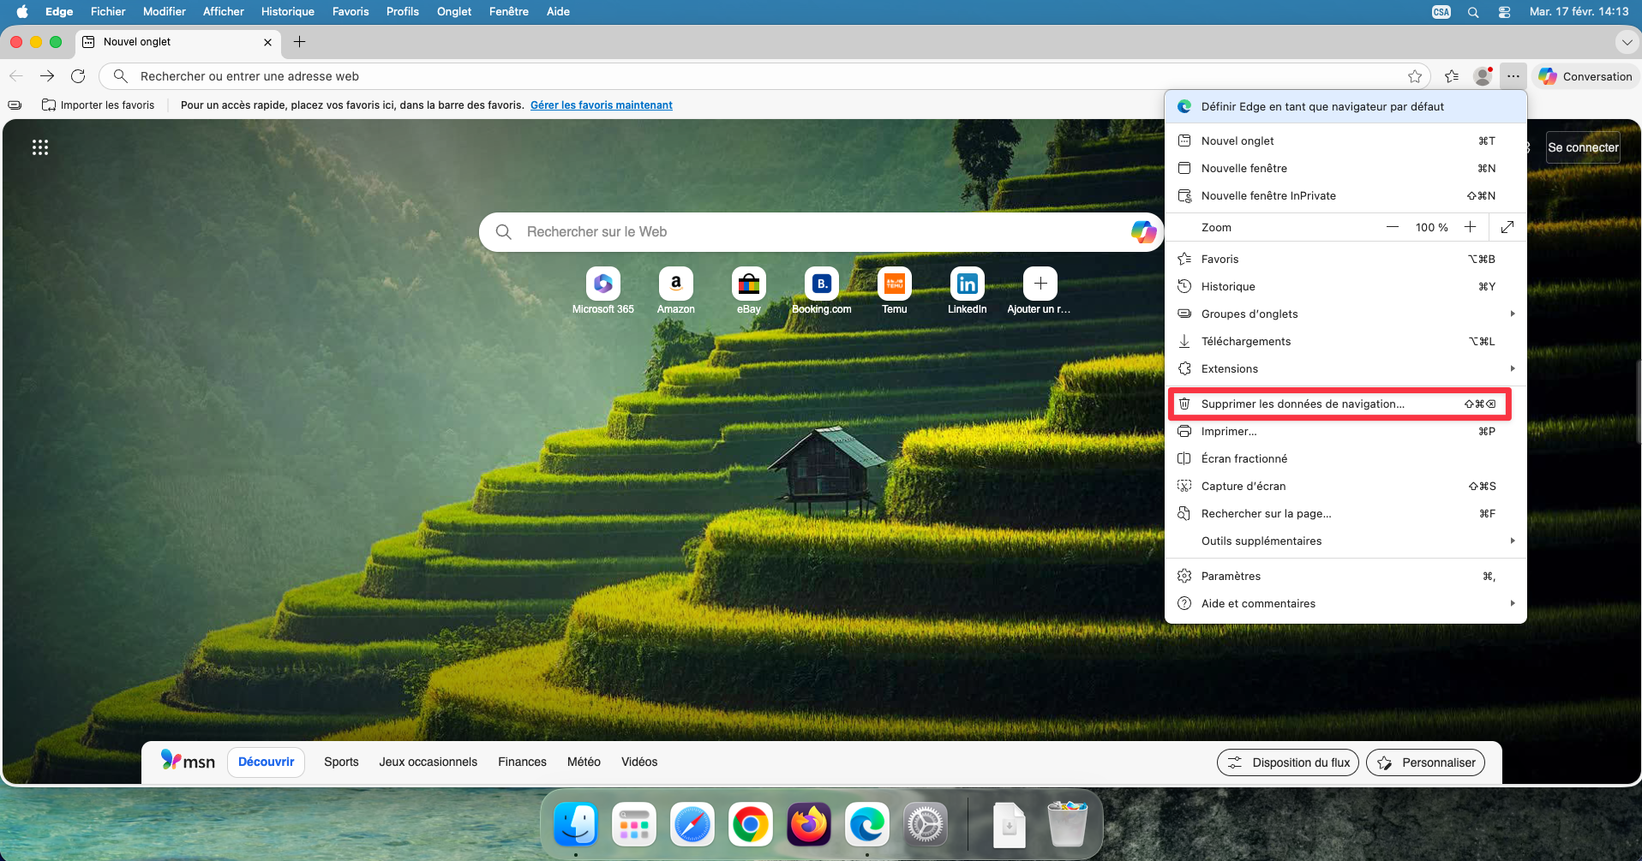This screenshot has height=861, width=1642.
Task: Switch to the Sports feed tab
Action: [x=341, y=762]
